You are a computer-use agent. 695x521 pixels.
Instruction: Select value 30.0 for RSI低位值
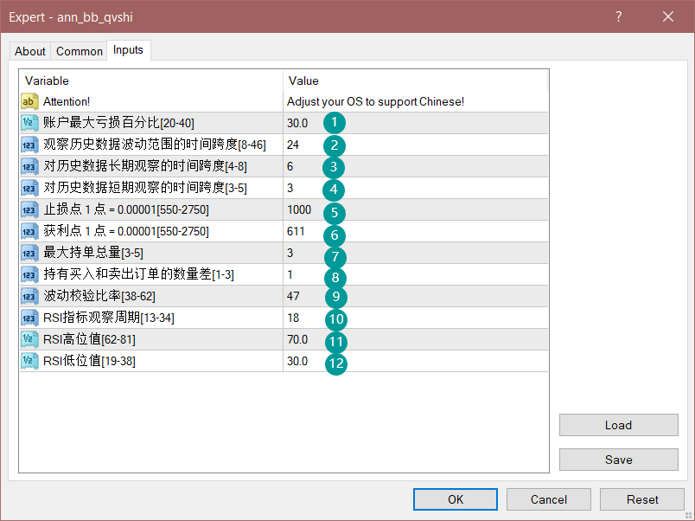[297, 362]
